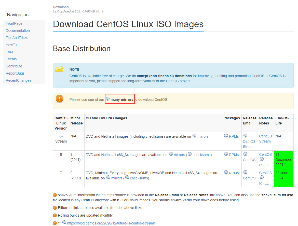The image size is (298, 226).
Task: Open the ReportBugs navigation link
Action: pyautogui.click(x=15, y=73)
